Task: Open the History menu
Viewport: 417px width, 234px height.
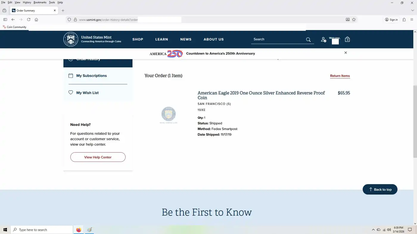Action: [27, 2]
